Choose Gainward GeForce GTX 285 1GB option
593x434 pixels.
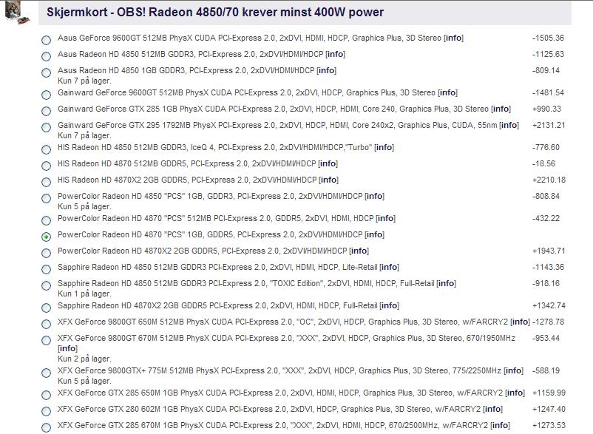46,111
